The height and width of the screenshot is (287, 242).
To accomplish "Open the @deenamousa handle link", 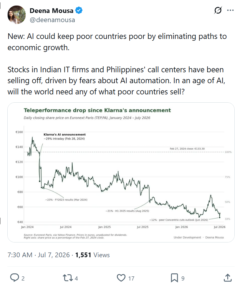I will 52,20.
